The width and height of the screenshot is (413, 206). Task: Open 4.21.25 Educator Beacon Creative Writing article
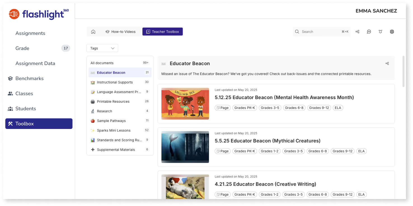point(265,184)
